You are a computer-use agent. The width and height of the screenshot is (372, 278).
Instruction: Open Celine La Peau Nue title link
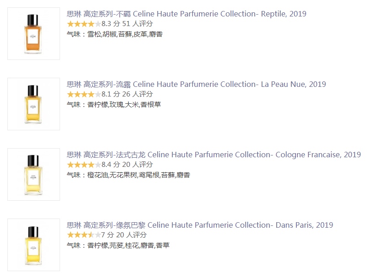click(x=196, y=84)
